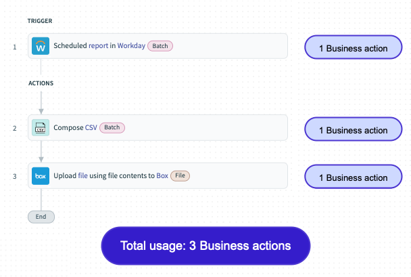Open the 'file' link in Upload step
Screen dimensions: 411x277
tap(83, 175)
